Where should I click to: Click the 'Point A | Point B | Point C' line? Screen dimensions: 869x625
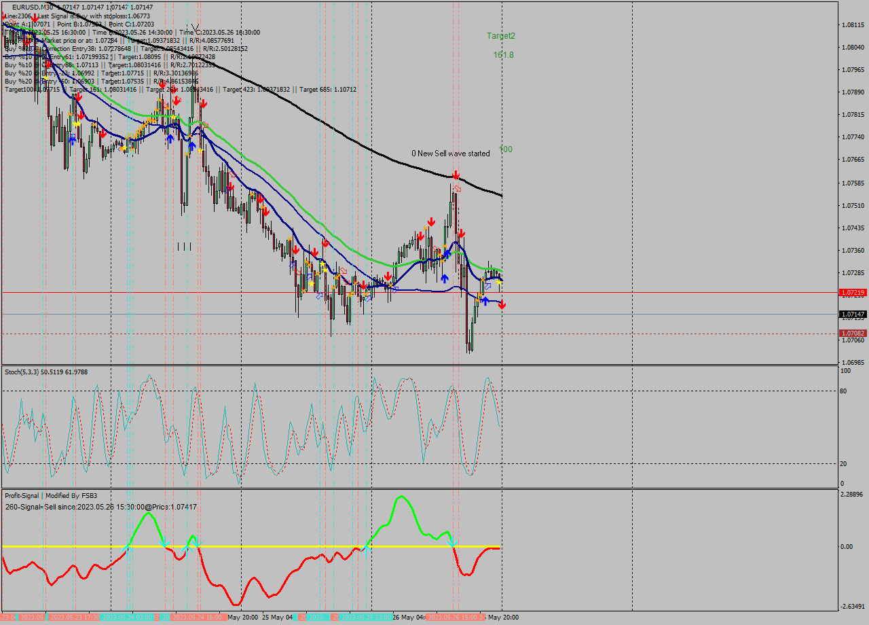pyautogui.click(x=79, y=24)
